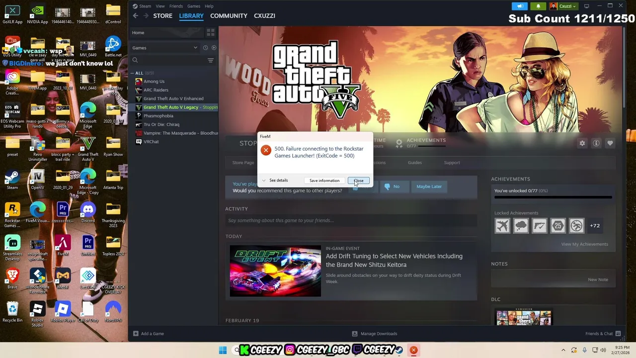Open the locked achievement with 25 badge
The image size is (636, 358).
click(x=558, y=226)
